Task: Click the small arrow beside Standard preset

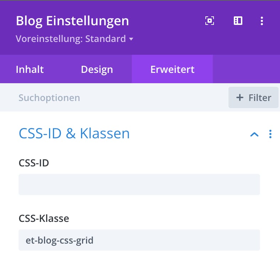Action: [x=131, y=39]
